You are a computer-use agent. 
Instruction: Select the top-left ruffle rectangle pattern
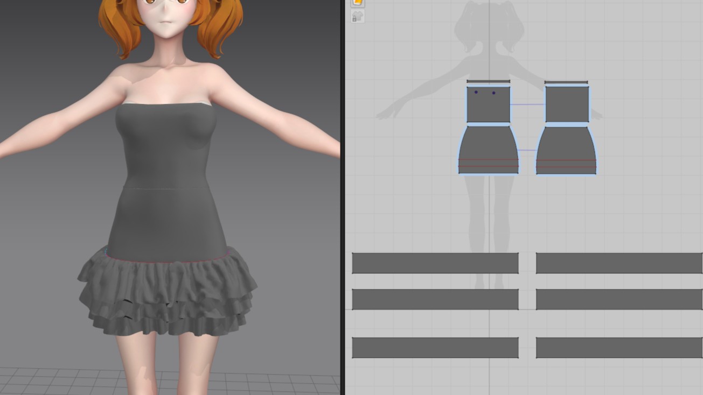[x=435, y=263]
